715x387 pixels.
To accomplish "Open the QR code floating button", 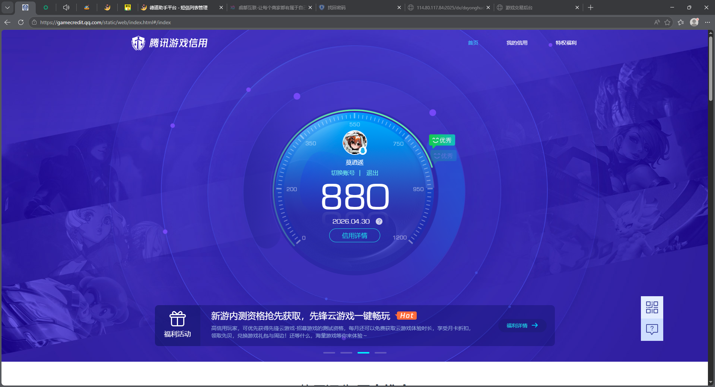I will [x=652, y=307].
